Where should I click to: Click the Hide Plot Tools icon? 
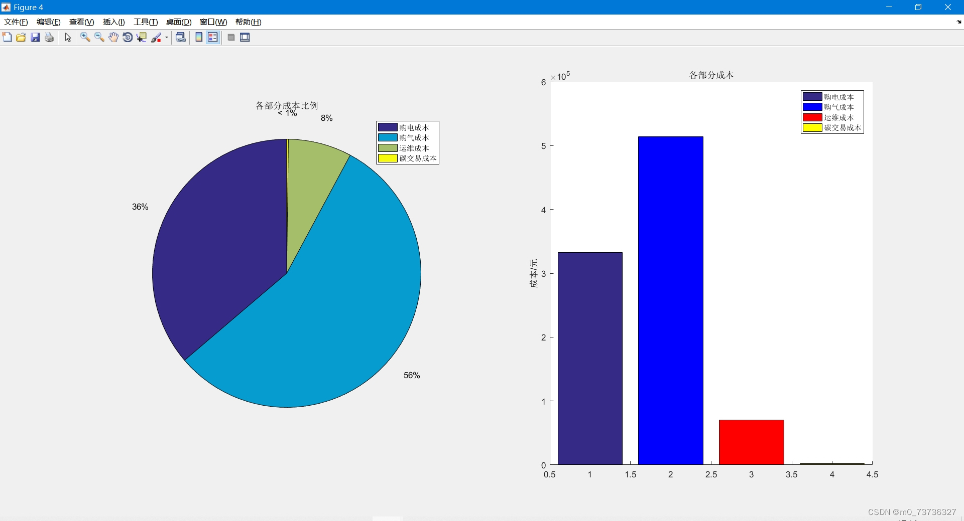231,38
